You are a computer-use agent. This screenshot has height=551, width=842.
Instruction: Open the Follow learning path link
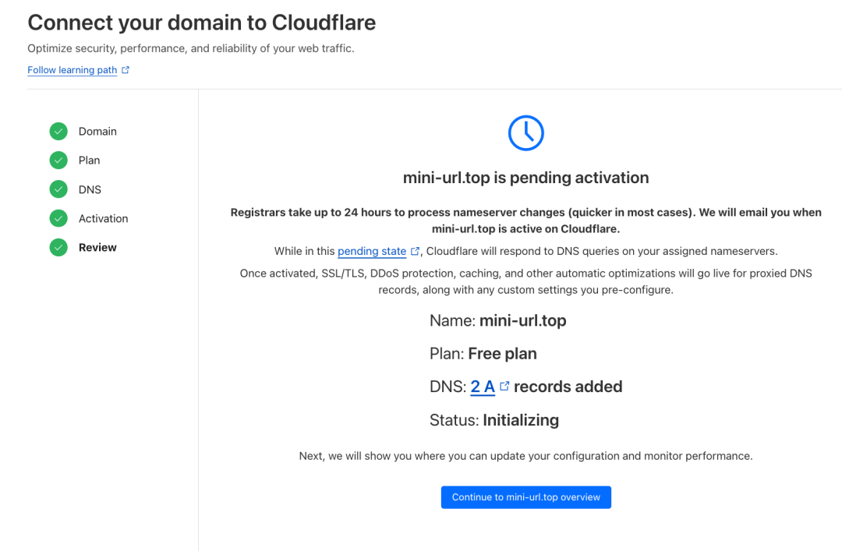point(73,70)
